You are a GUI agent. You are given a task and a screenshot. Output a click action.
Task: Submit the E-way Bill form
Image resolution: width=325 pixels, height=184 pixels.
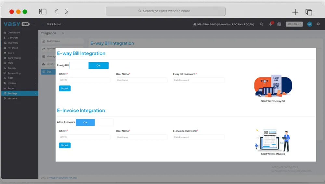(65, 88)
